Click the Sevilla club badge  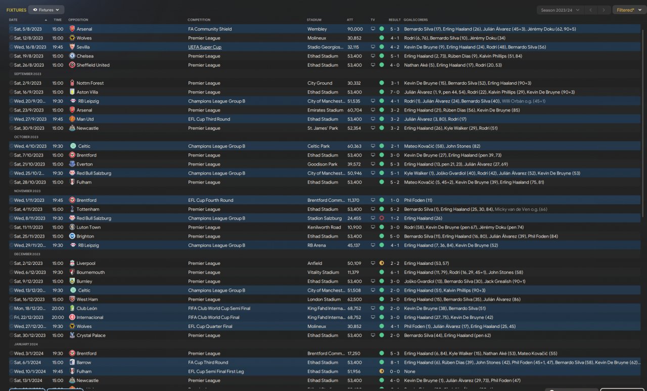[72, 47]
